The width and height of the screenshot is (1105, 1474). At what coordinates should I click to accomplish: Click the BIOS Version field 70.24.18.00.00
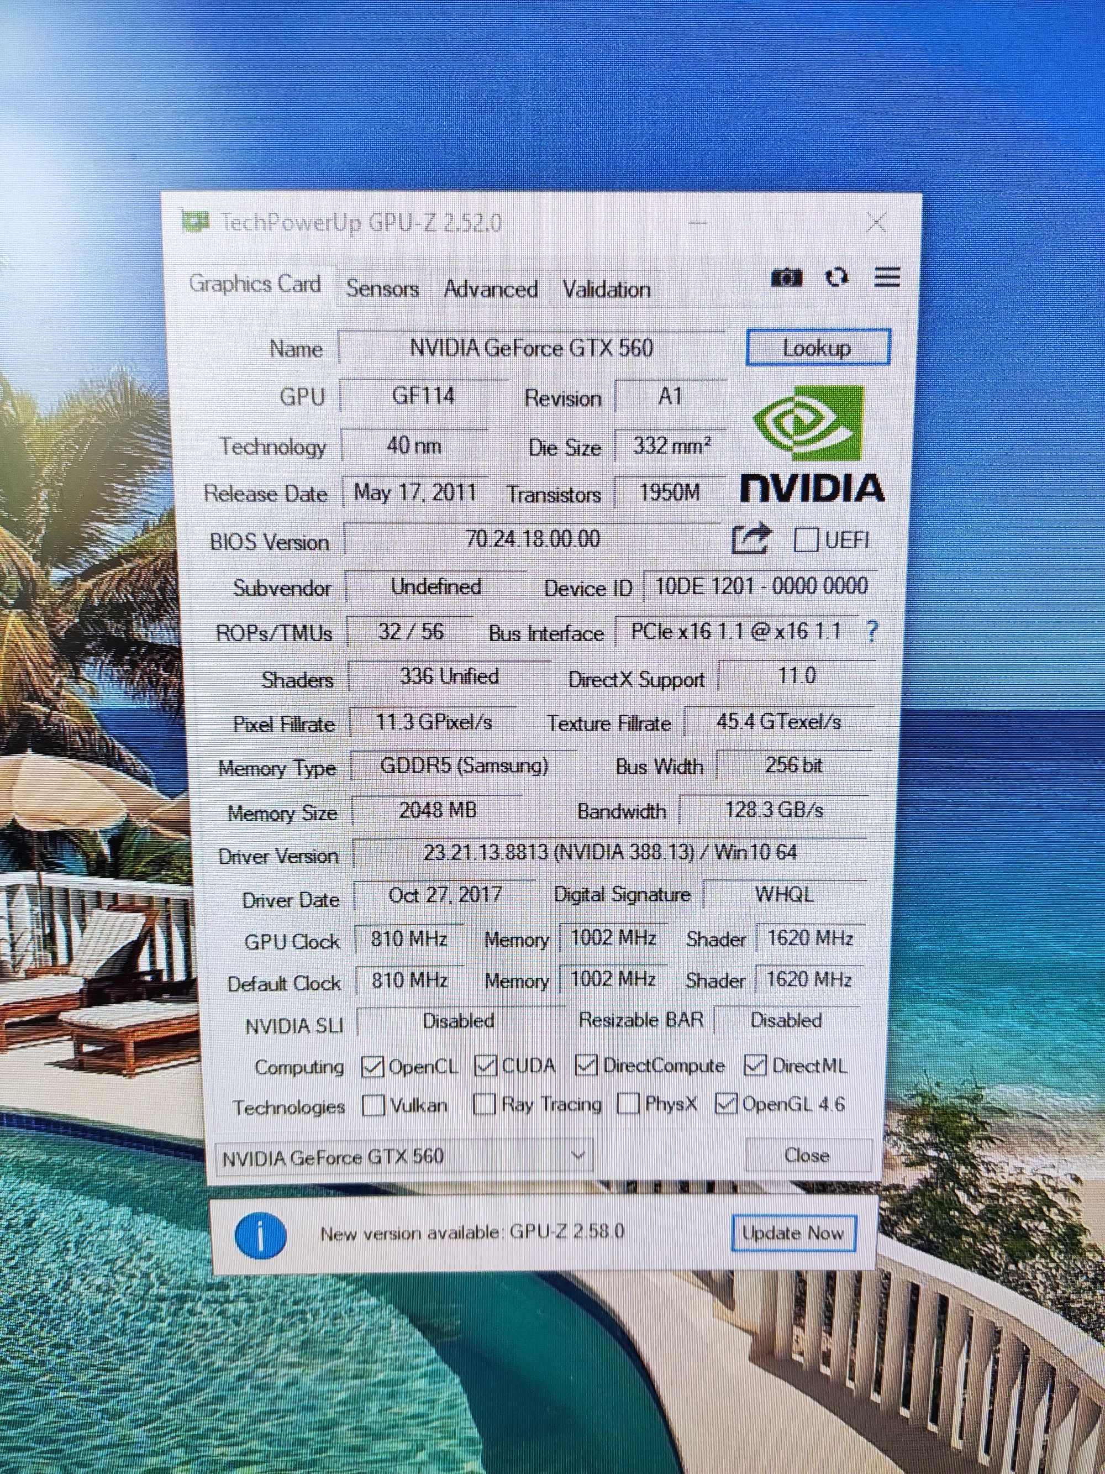(533, 538)
